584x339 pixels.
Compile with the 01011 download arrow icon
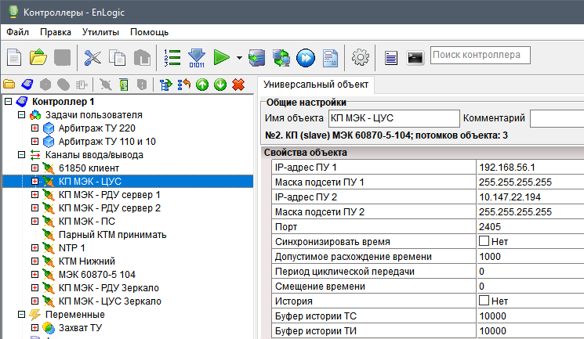click(x=197, y=58)
